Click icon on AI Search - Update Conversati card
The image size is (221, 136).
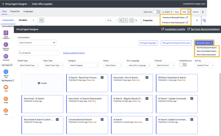coord(192,98)
